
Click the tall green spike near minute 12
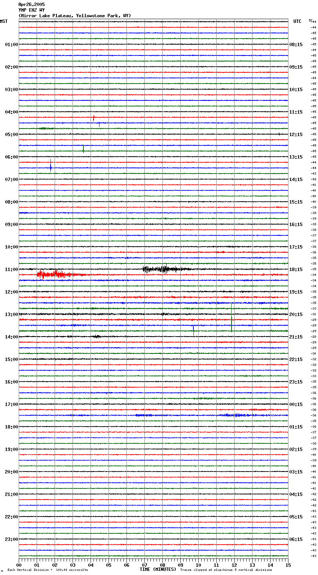pyautogui.click(x=232, y=317)
